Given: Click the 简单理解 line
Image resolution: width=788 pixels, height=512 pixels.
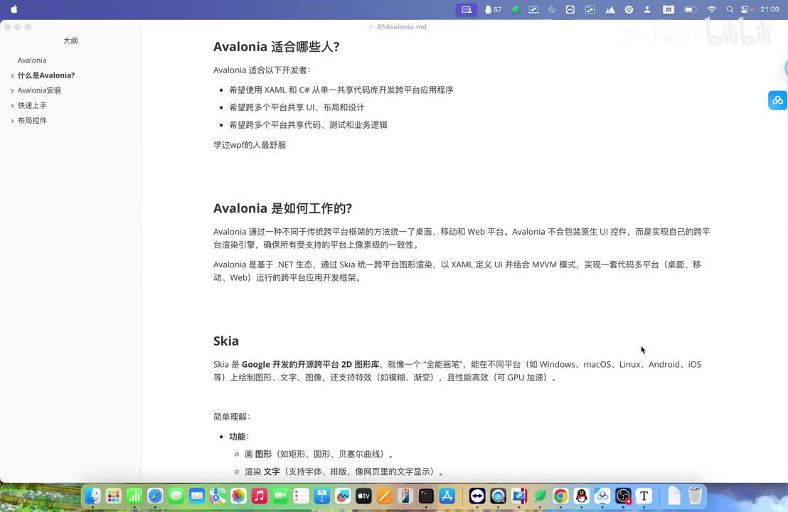Looking at the screenshot, I should [x=232, y=417].
